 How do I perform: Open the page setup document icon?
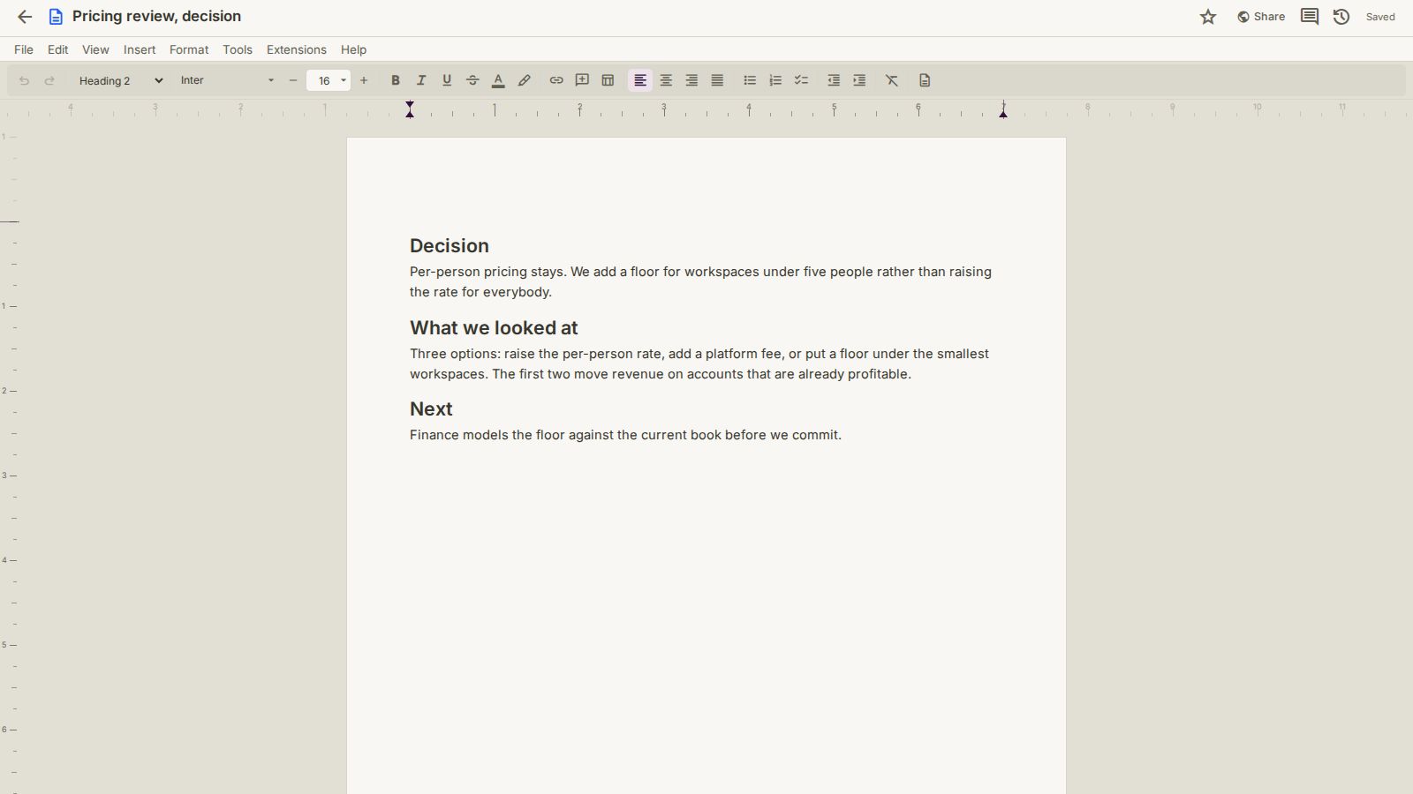[925, 80]
